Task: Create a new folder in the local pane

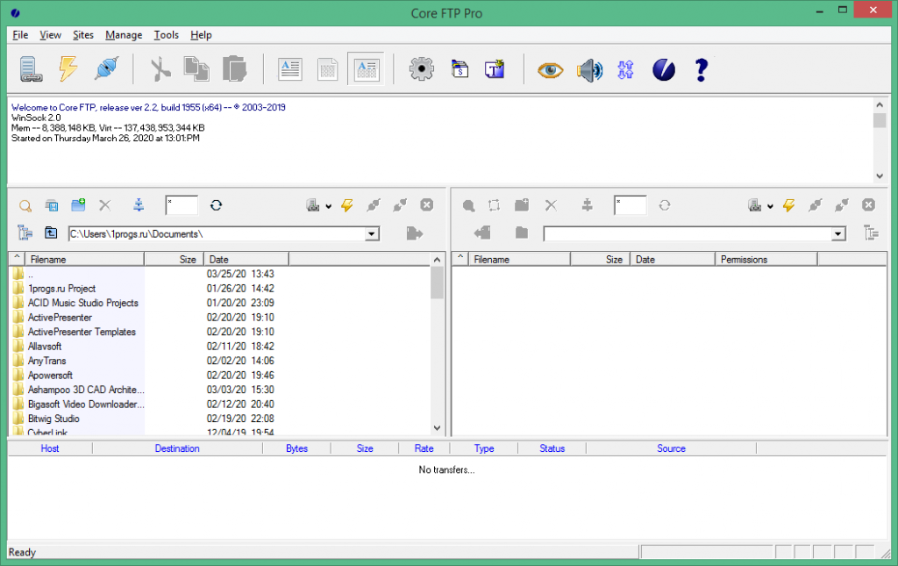Action: [77, 204]
